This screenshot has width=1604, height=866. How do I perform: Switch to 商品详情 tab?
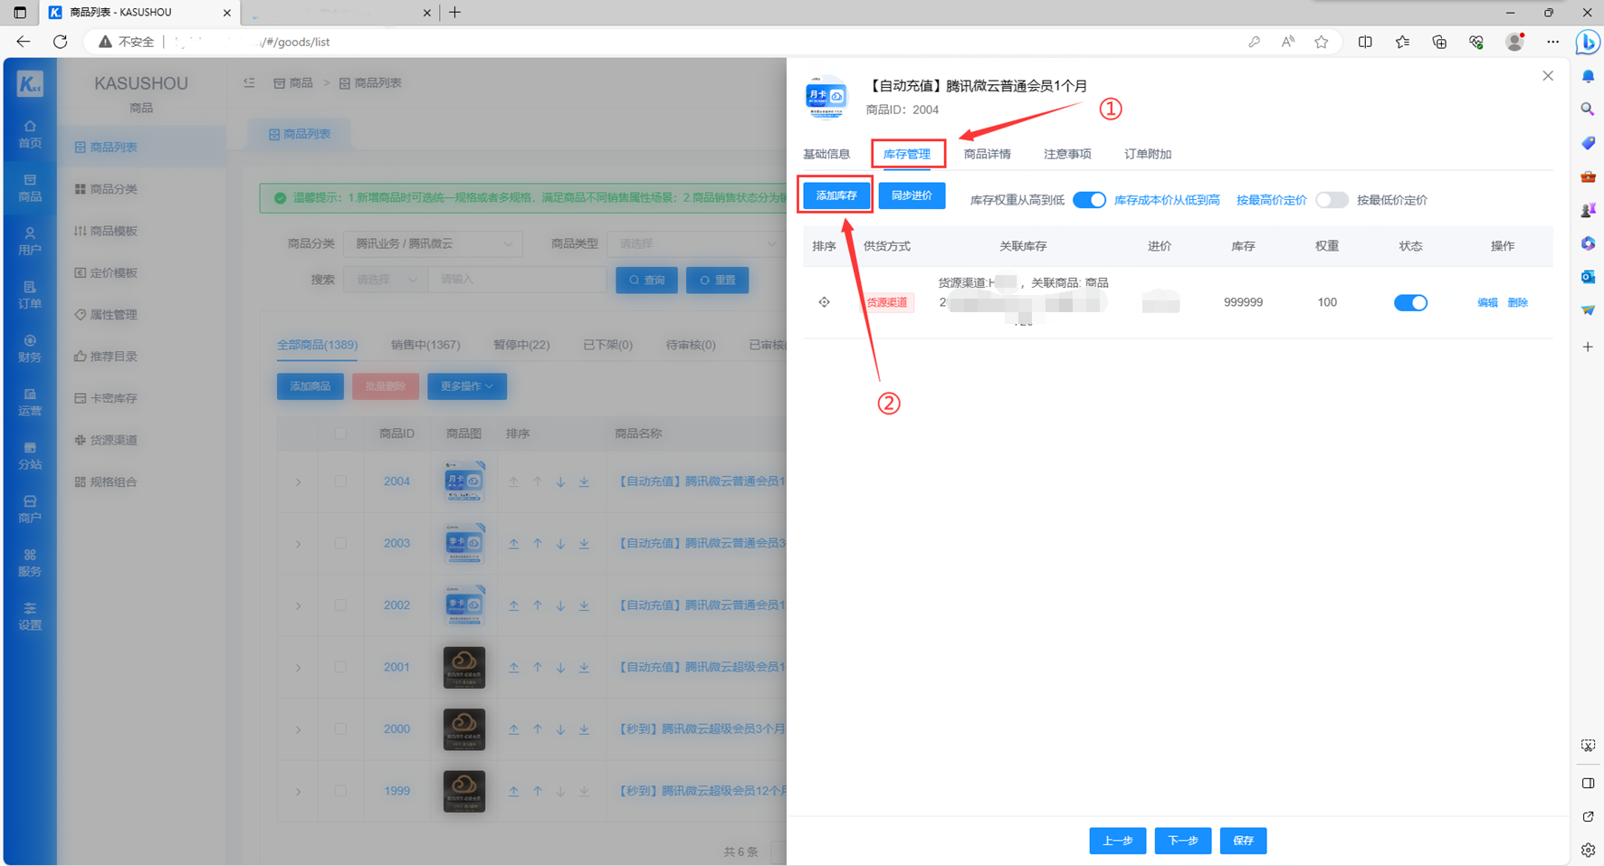(988, 154)
